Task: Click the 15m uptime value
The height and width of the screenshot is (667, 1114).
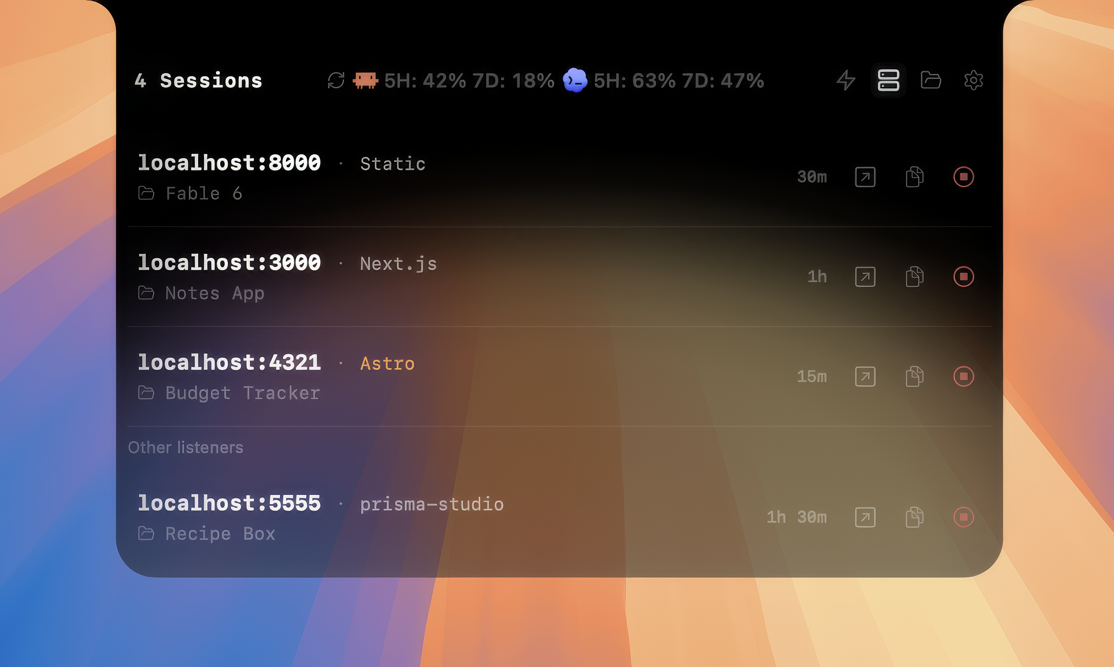Action: tap(812, 376)
